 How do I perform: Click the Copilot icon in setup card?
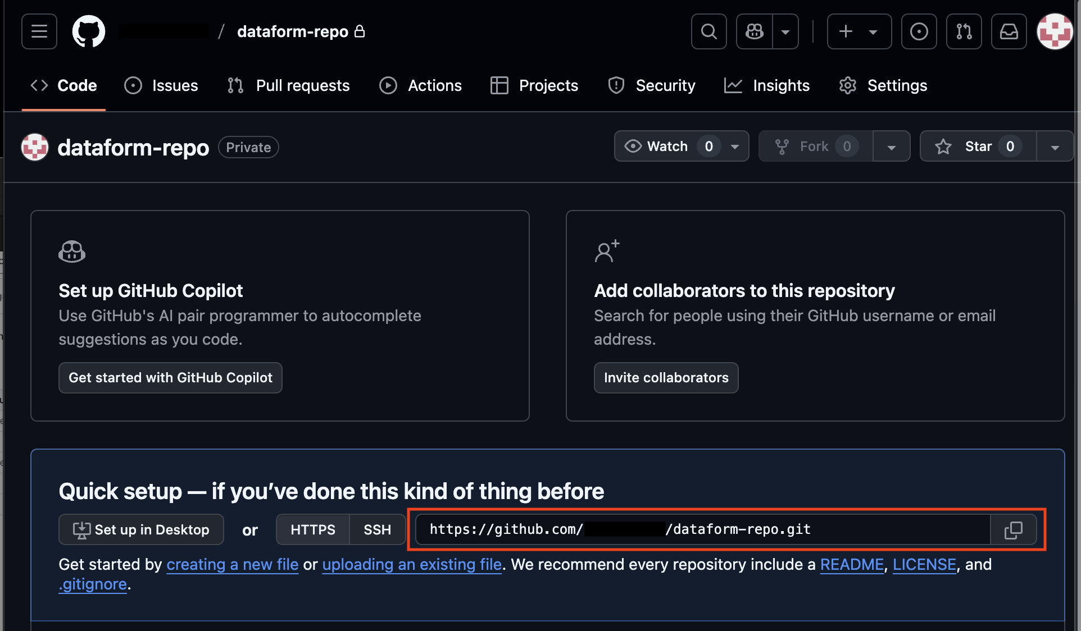(x=72, y=251)
